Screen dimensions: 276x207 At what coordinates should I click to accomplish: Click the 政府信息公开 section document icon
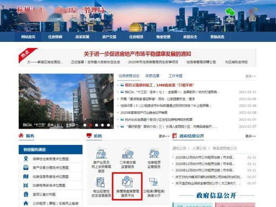point(174,136)
